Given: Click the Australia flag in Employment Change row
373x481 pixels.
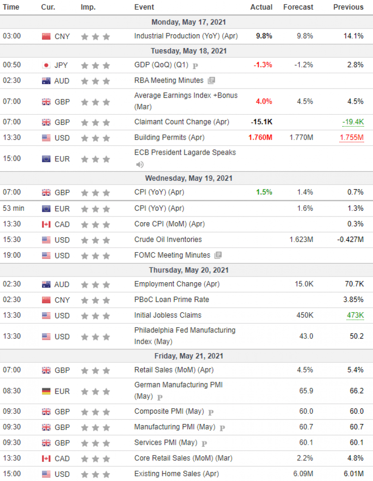Looking at the screenshot, I should click(46, 284).
